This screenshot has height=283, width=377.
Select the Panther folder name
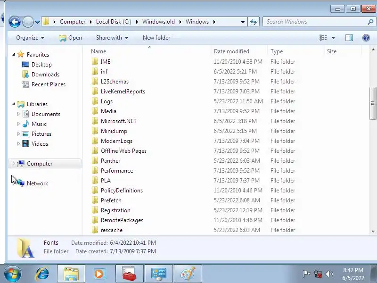pos(110,161)
